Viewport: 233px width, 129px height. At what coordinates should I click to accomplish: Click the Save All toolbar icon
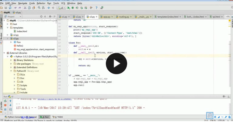6,8
